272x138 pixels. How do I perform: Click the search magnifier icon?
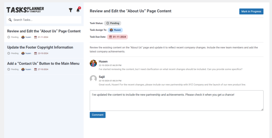(x=10, y=20)
